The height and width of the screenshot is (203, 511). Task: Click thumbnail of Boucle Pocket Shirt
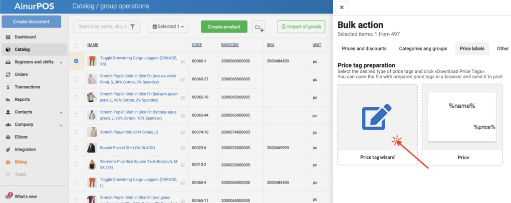(x=92, y=148)
